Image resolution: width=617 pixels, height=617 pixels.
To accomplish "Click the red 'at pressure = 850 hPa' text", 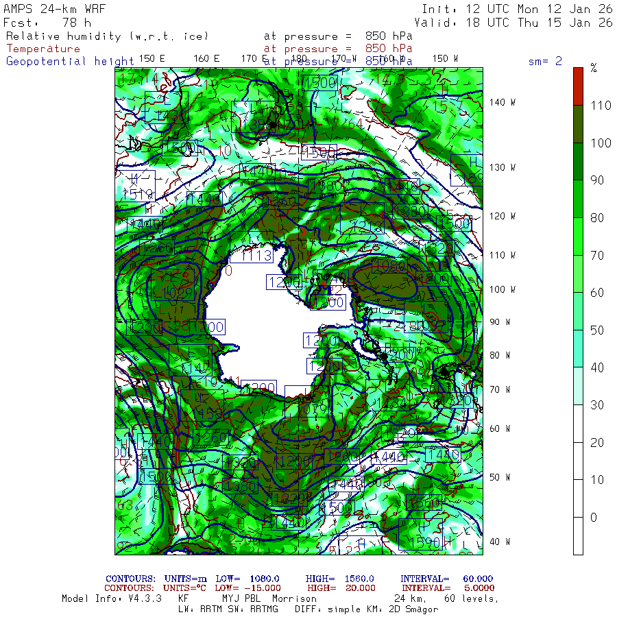I will (x=338, y=49).
